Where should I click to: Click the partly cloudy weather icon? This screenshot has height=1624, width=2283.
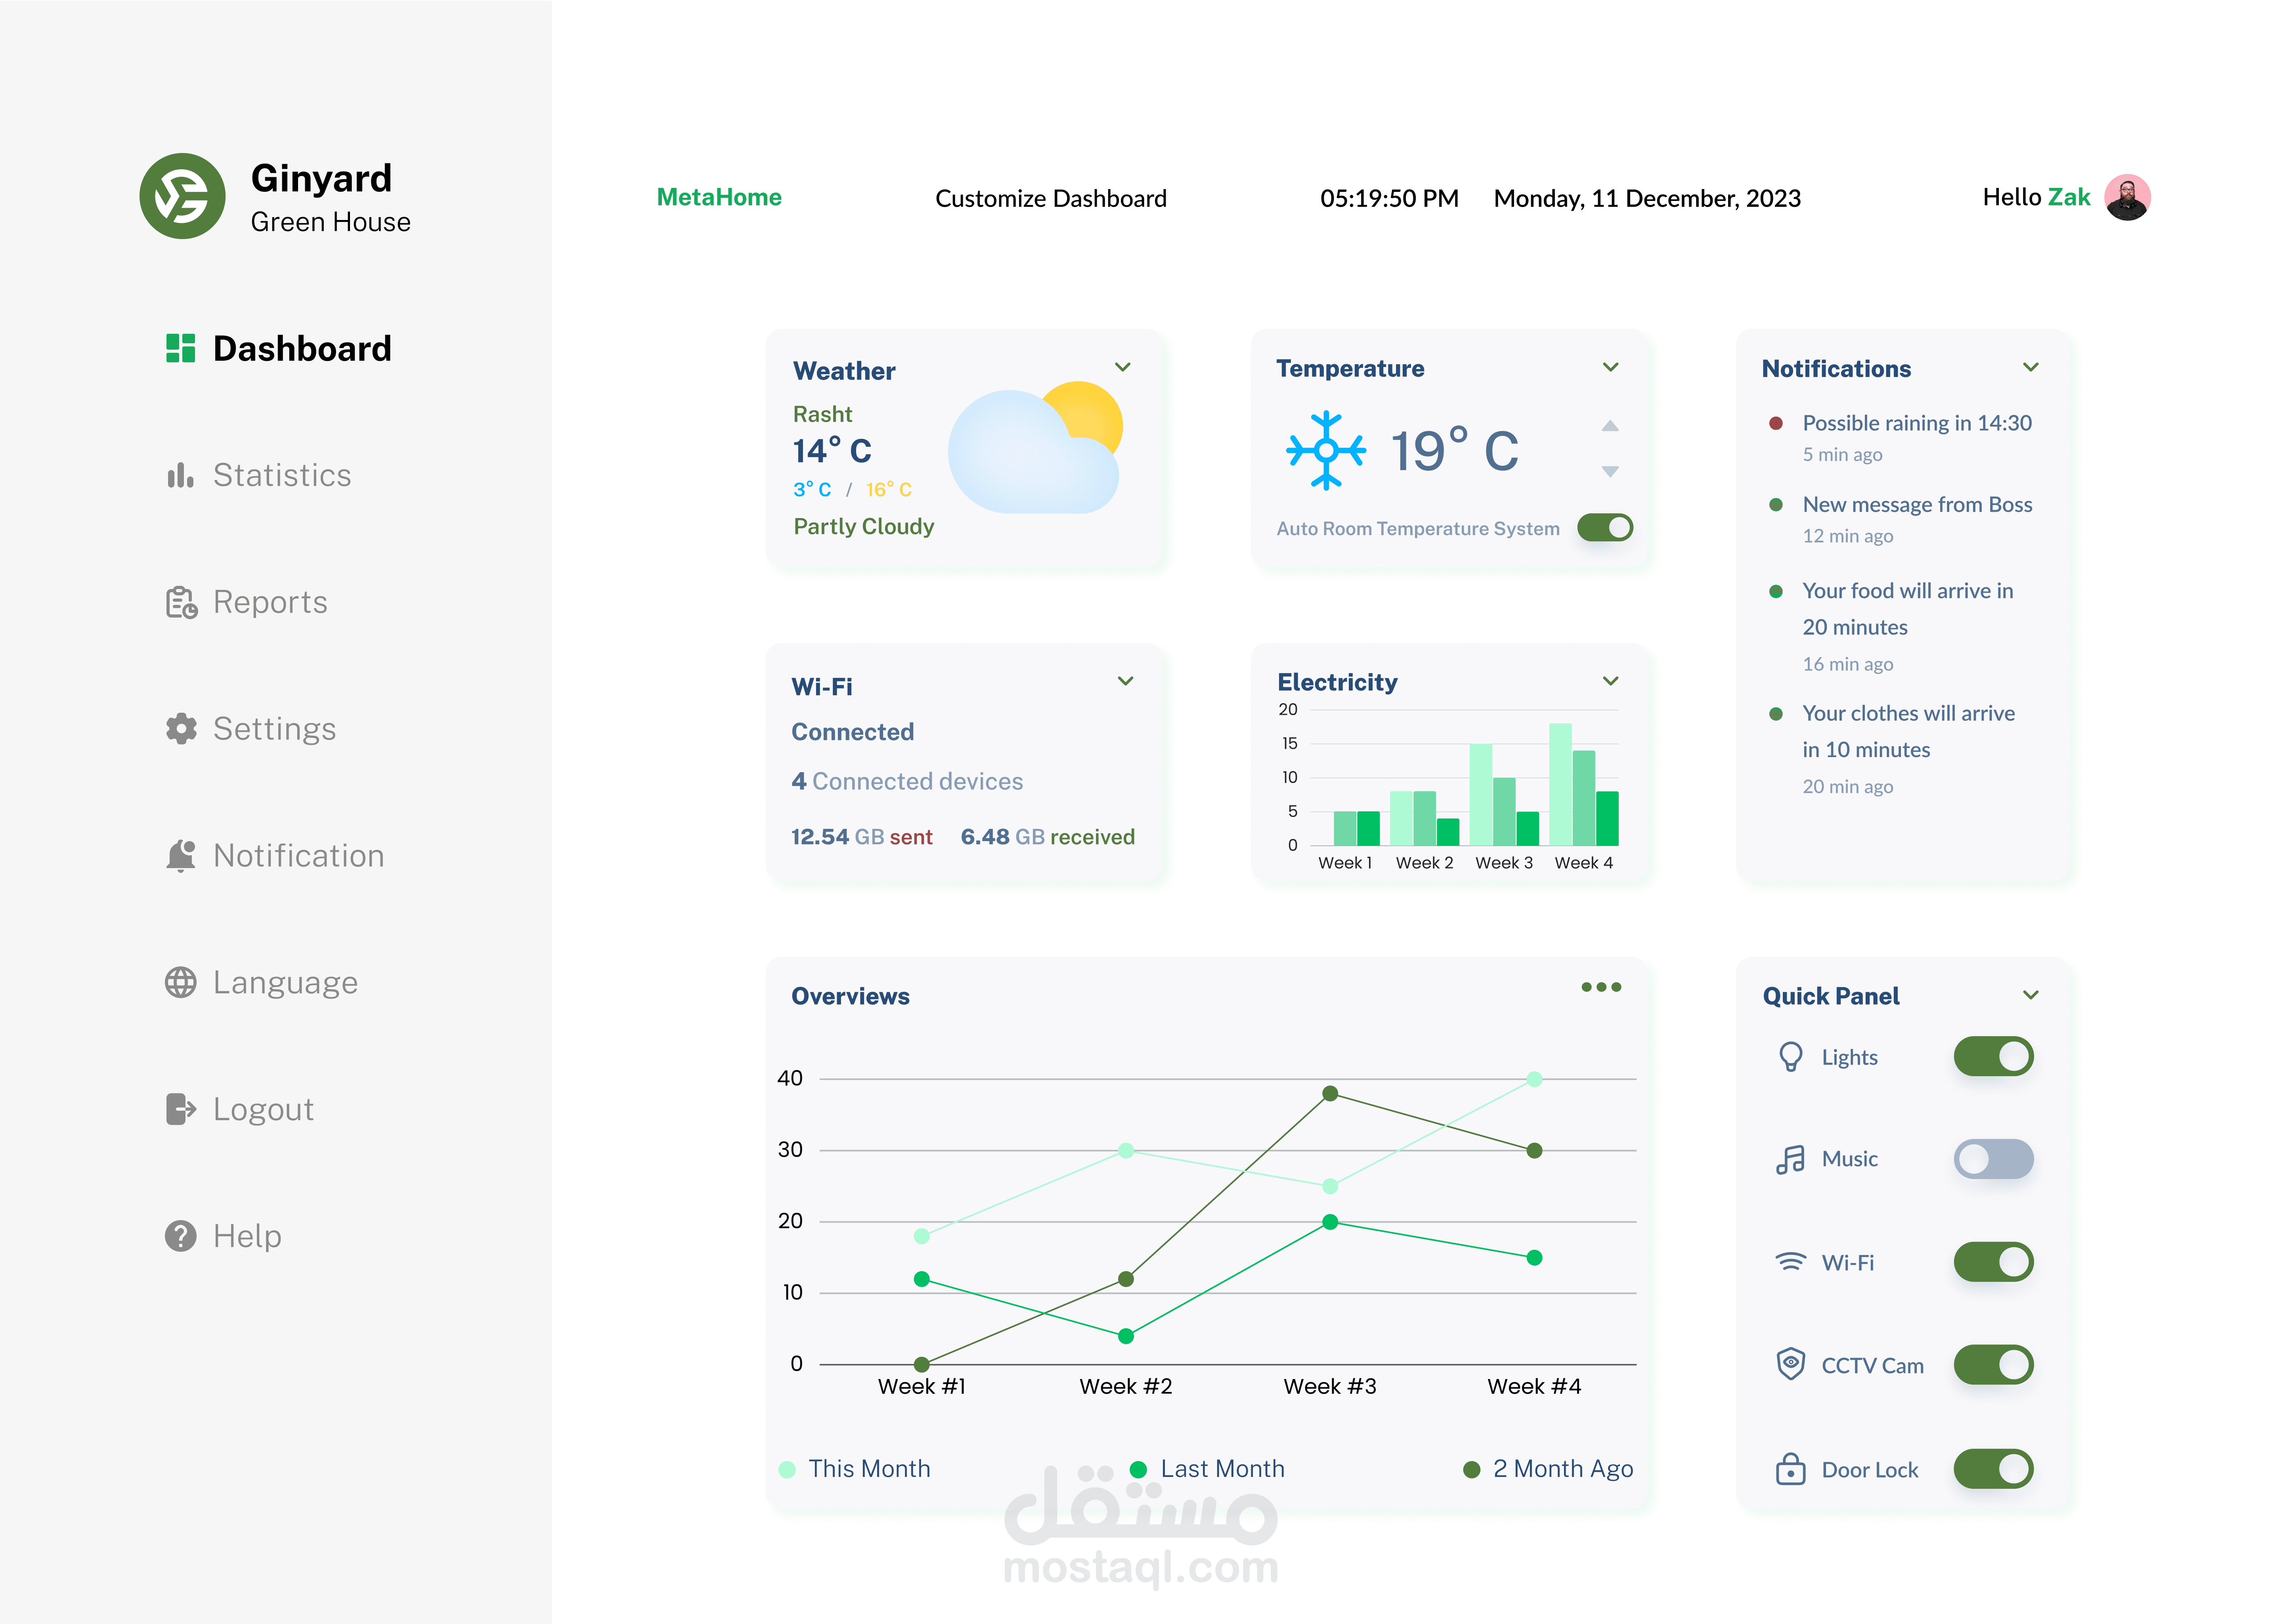(1035, 447)
